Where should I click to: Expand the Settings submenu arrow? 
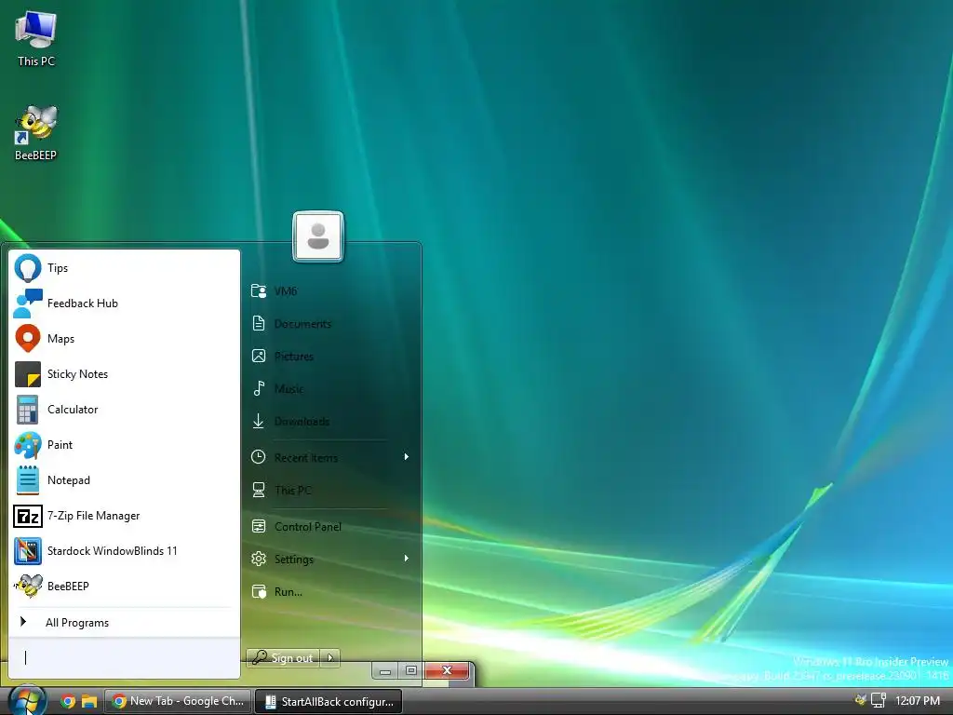(406, 559)
